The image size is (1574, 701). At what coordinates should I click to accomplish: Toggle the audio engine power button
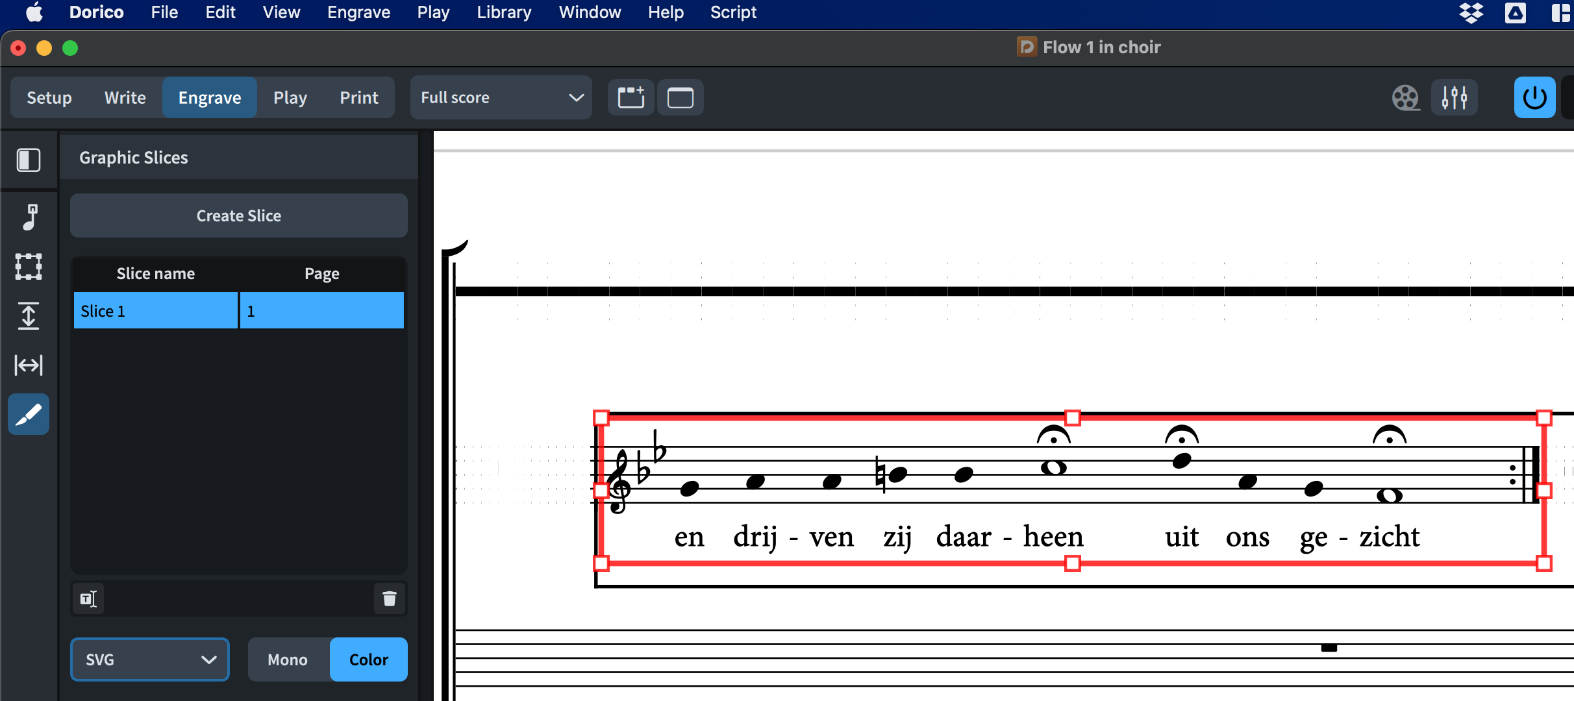click(x=1534, y=98)
